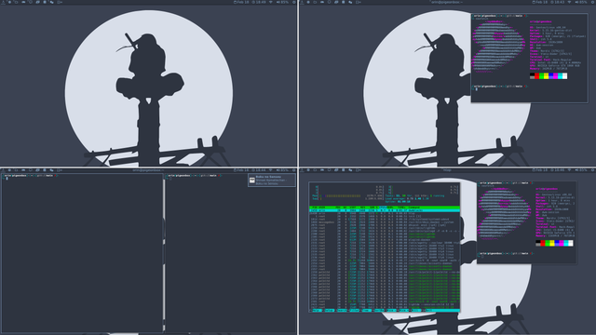Viewport: 596px width, 335px height.
Task: Open the SortBy menu in the htop footer
Action: (x=379, y=310)
